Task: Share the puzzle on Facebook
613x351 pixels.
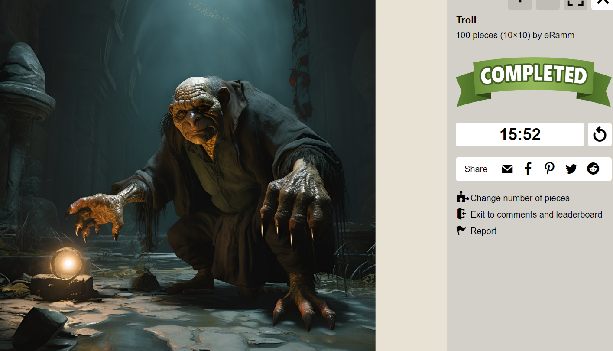Action: [528, 169]
